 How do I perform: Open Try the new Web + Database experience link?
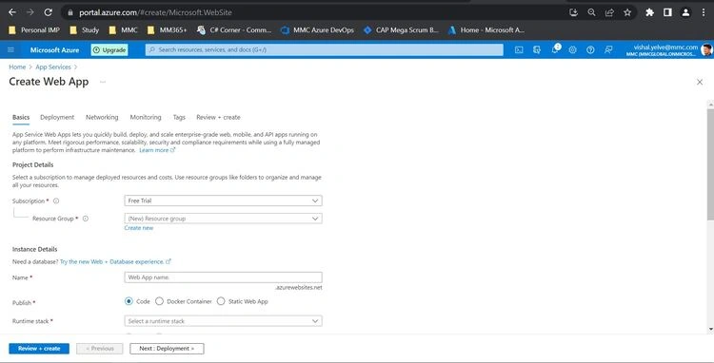[115, 261]
